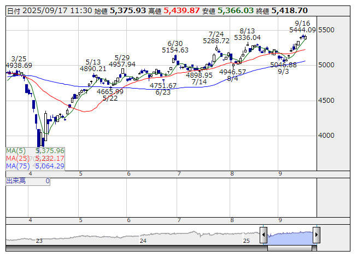Click the 5/29 peak label 4957.94

pyautogui.click(x=122, y=65)
